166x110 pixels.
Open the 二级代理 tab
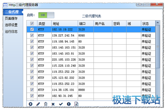pyautogui.click(x=13, y=12)
